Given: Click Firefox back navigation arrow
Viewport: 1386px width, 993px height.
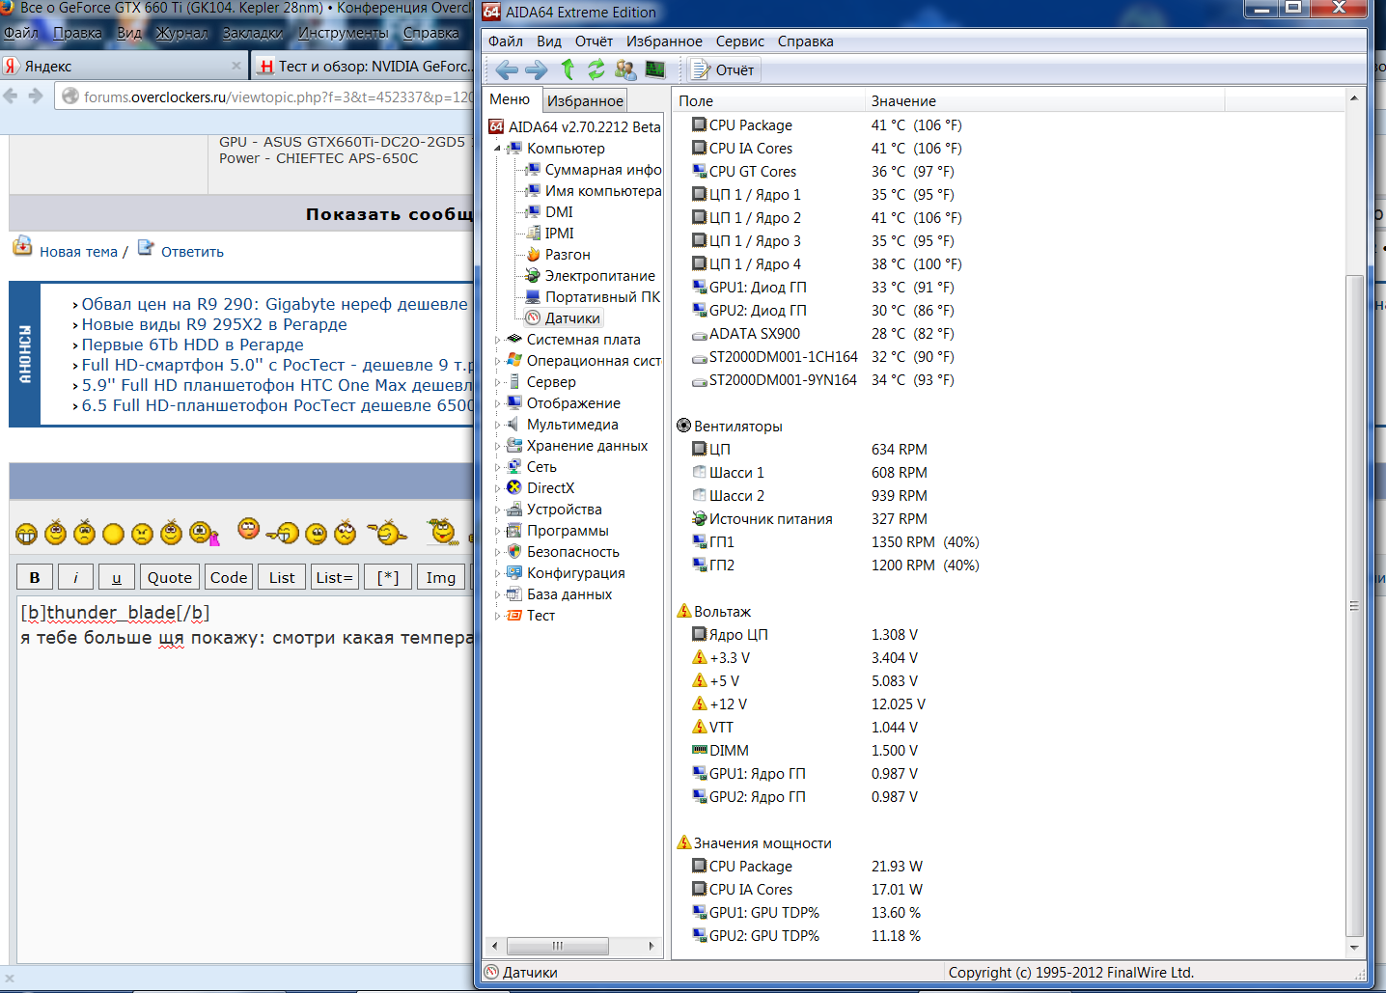Looking at the screenshot, I should point(11,96).
